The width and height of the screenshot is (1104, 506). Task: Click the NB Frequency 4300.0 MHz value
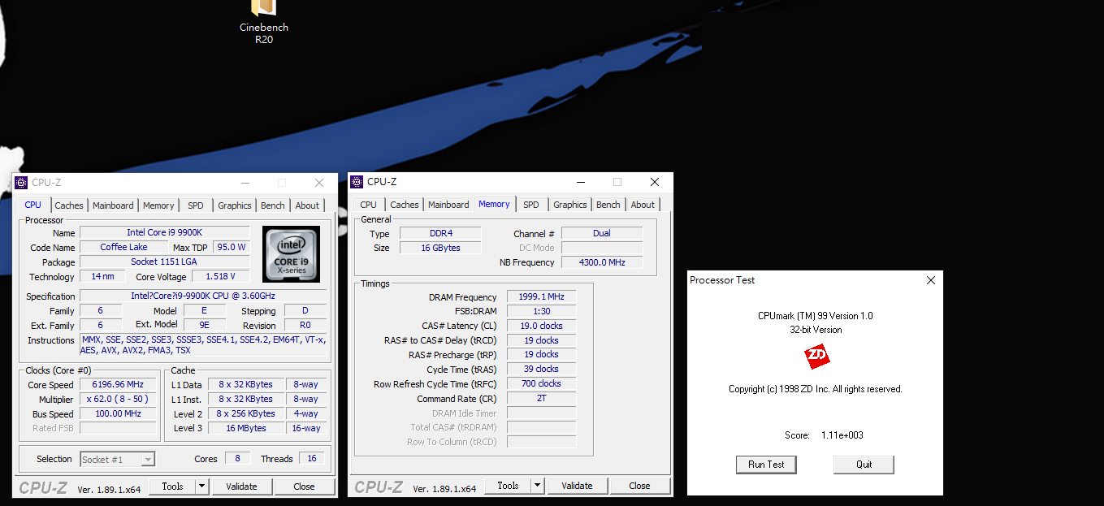tap(602, 262)
